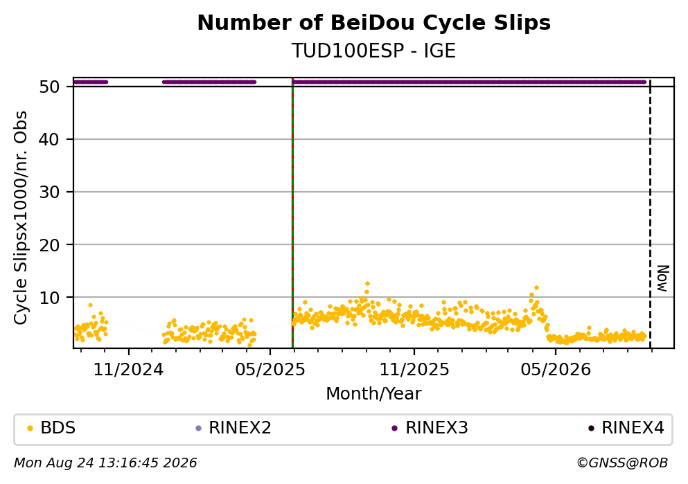Screen dimensions: 688x484
Task: Click the 50 y-axis tick label
Action: point(49,87)
